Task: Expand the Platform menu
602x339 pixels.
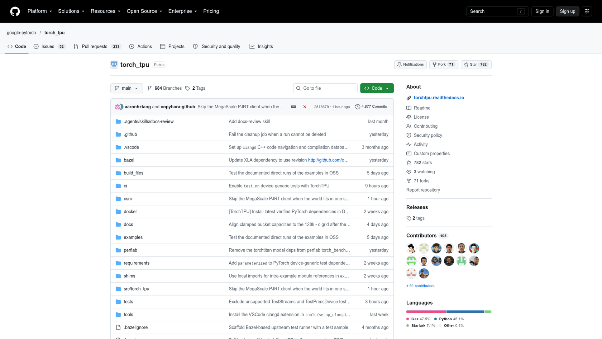Action: point(40,11)
